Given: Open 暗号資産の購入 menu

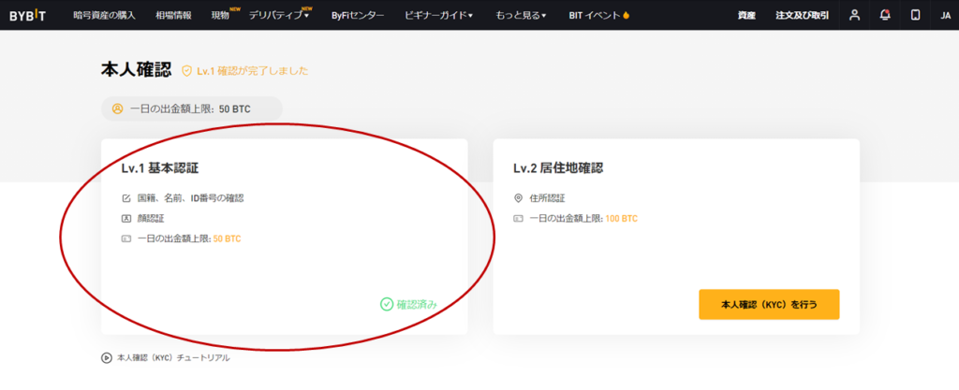Looking at the screenshot, I should pyautogui.click(x=104, y=15).
